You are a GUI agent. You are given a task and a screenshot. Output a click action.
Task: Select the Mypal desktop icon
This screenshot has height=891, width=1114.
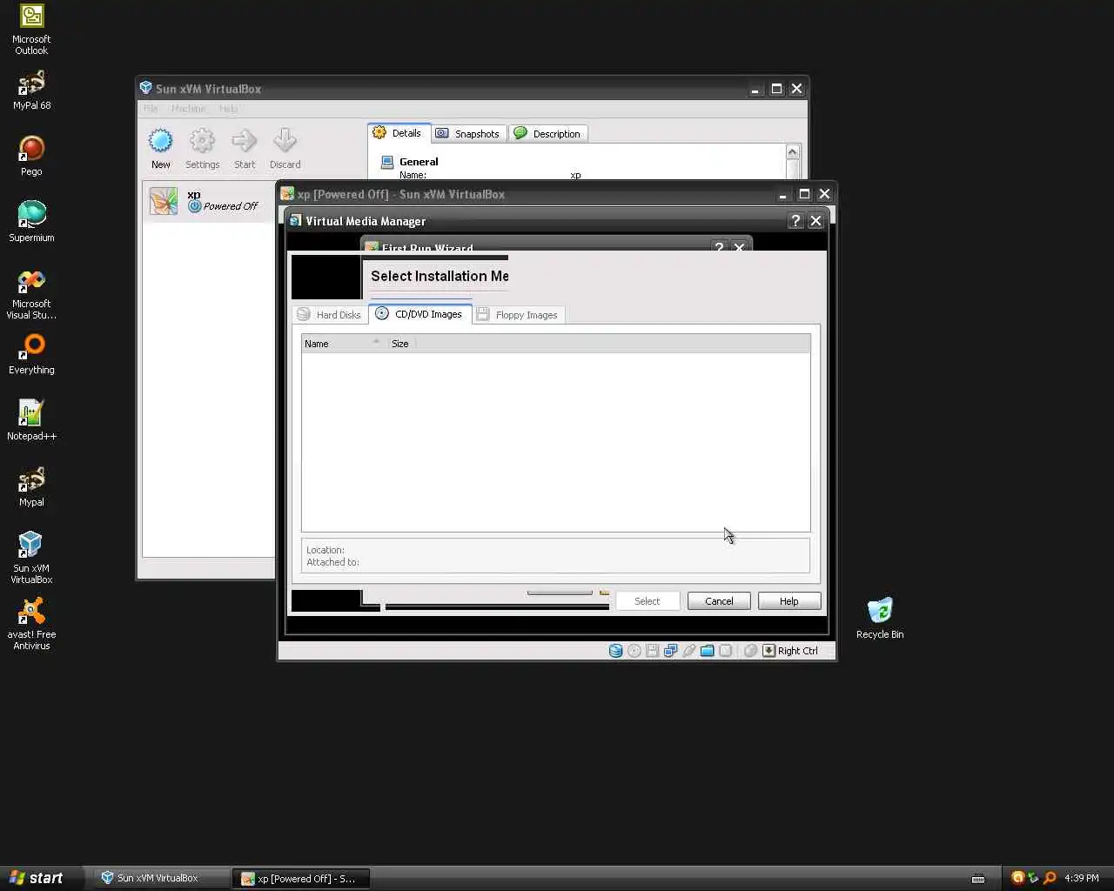tap(31, 487)
